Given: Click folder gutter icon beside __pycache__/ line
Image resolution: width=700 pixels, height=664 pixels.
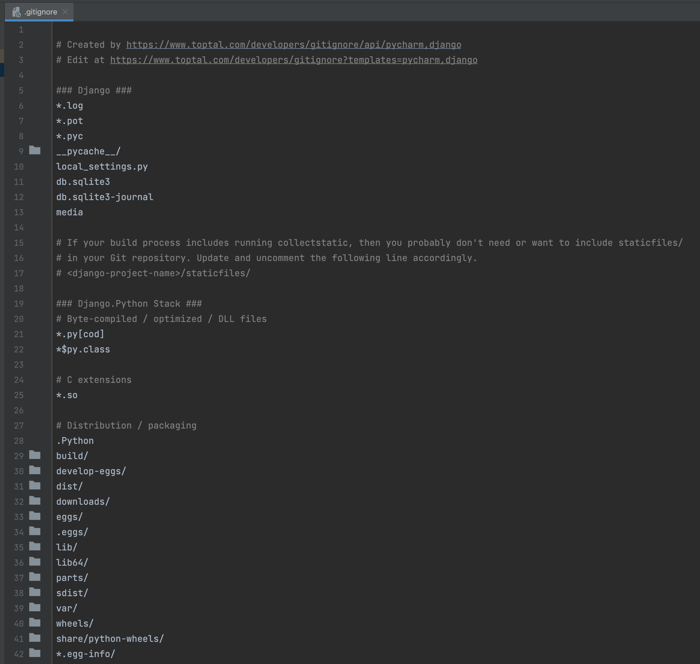Looking at the screenshot, I should tap(35, 151).
